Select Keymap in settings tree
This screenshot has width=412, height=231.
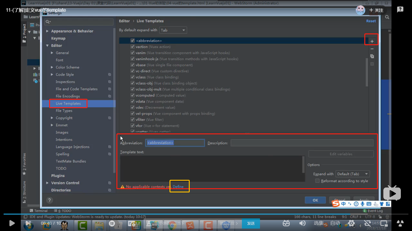(x=58, y=38)
